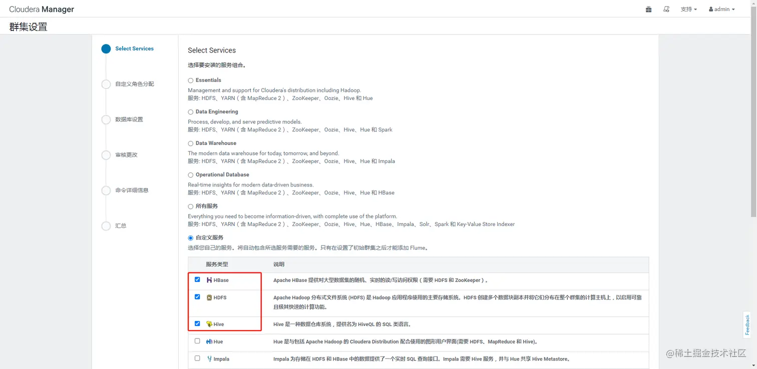Open the running commands icon in header

(x=666, y=9)
